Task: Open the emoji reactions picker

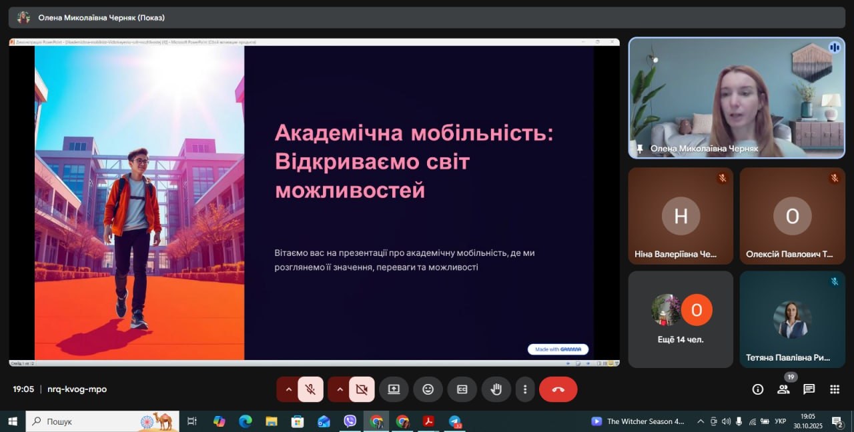Action: tap(428, 389)
